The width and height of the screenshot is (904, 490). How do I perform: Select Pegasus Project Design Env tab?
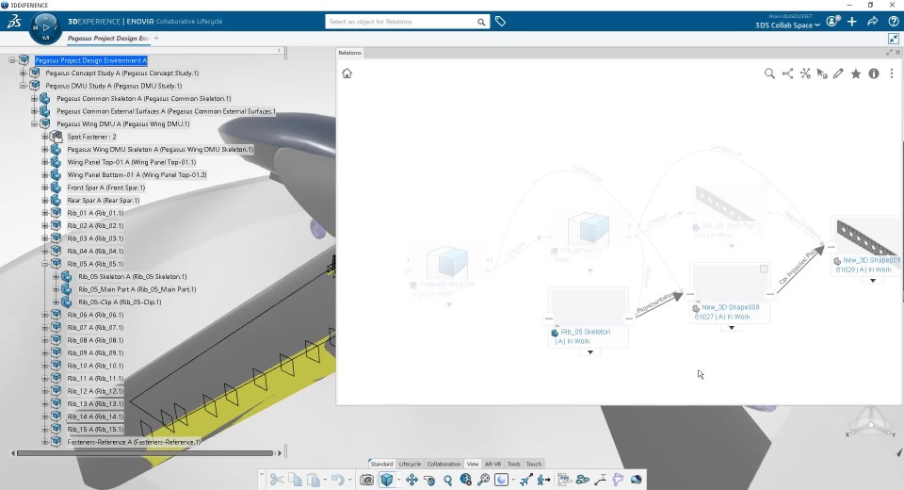(107, 38)
